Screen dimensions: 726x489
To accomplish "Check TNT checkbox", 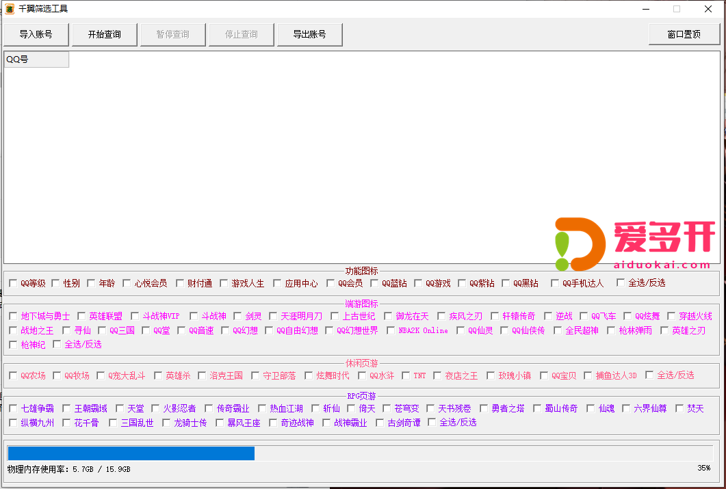I will point(406,375).
